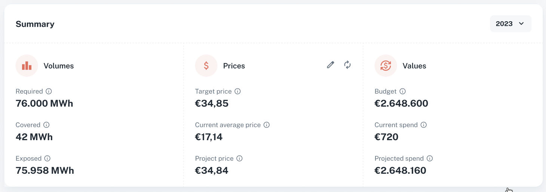Open the 2023 year dropdown
The image size is (546, 192).
coord(510,24)
